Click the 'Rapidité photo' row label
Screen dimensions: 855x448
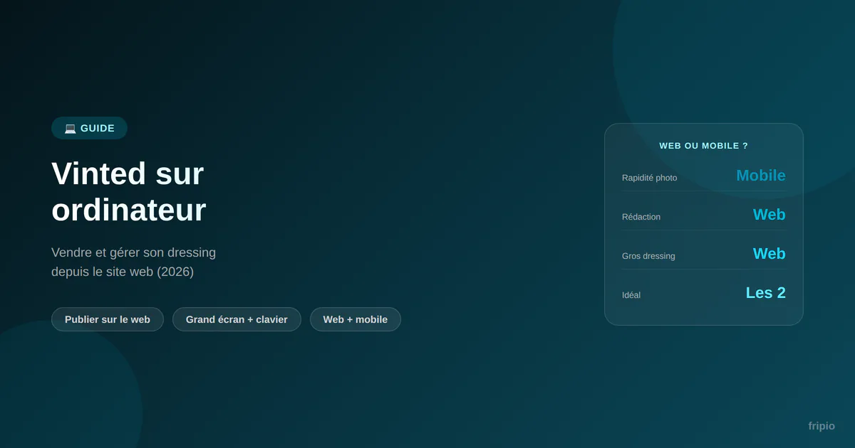[x=650, y=178]
